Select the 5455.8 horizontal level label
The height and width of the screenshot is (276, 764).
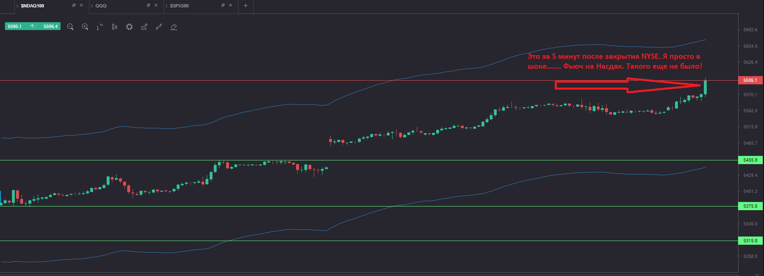pos(750,160)
